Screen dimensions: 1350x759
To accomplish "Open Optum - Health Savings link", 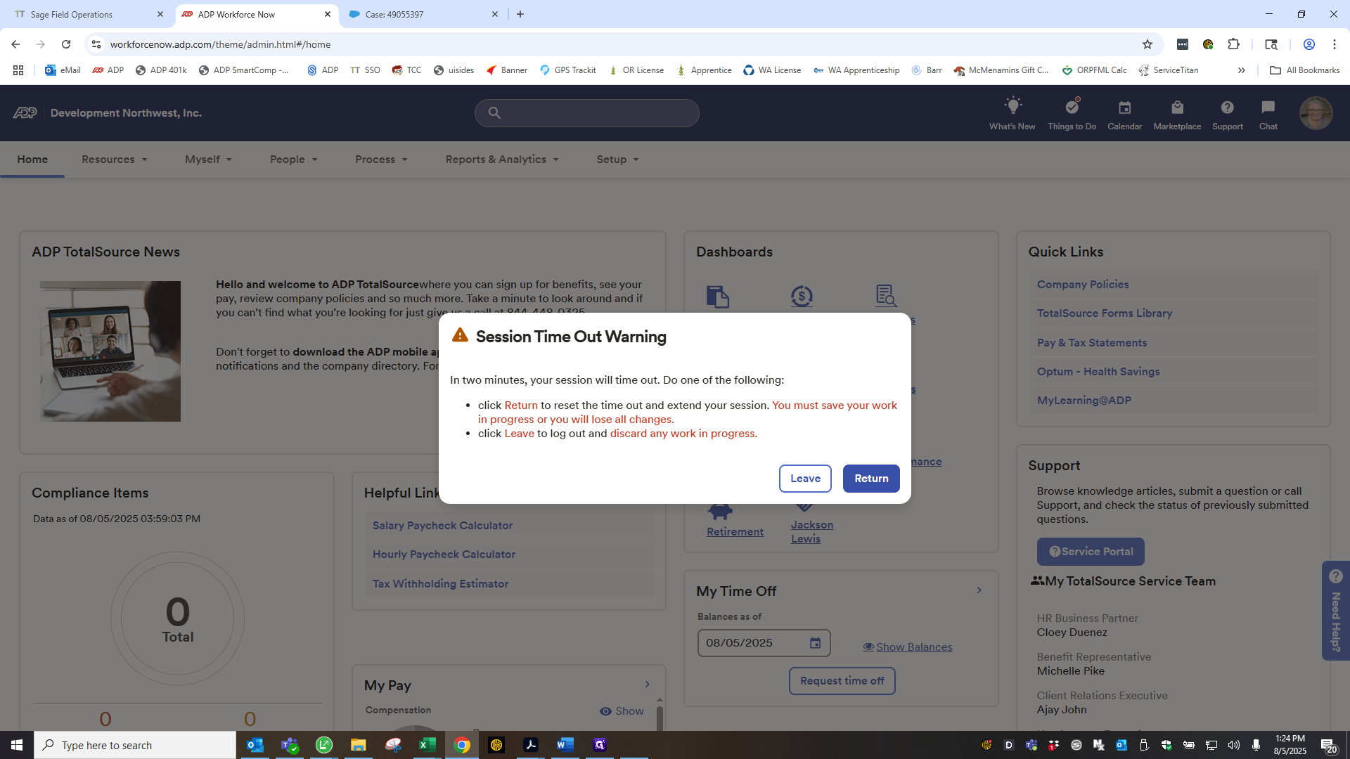I will [1098, 372].
